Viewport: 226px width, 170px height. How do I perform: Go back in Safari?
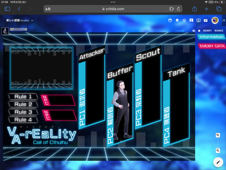19,9
